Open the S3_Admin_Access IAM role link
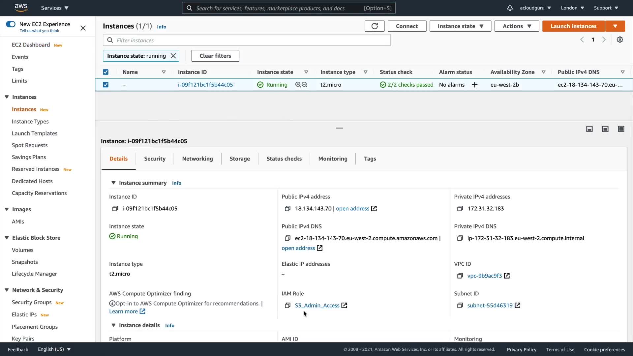This screenshot has width=633, height=356. pos(317,306)
